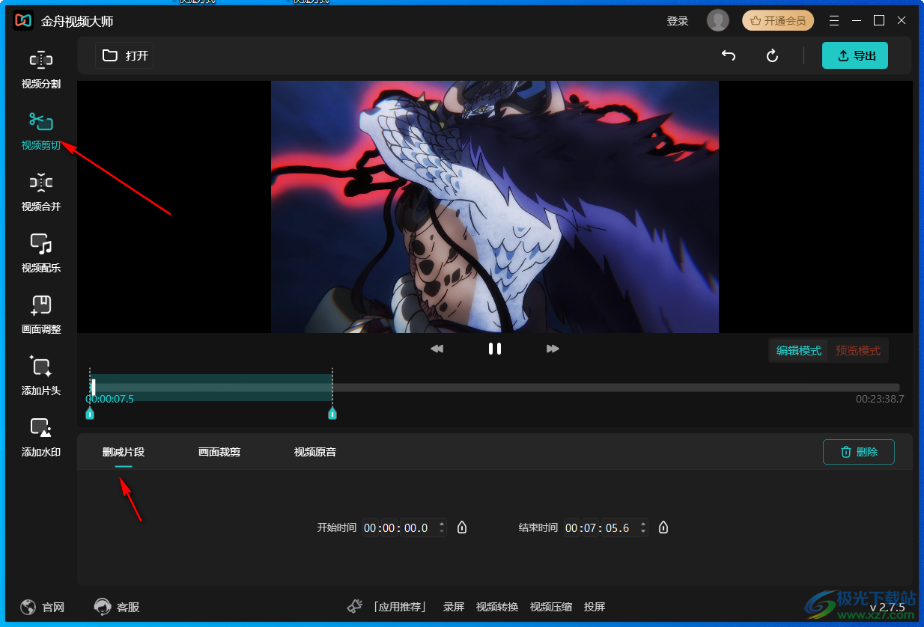
Task: Click the start trim handle on timeline
Action: coord(90,413)
